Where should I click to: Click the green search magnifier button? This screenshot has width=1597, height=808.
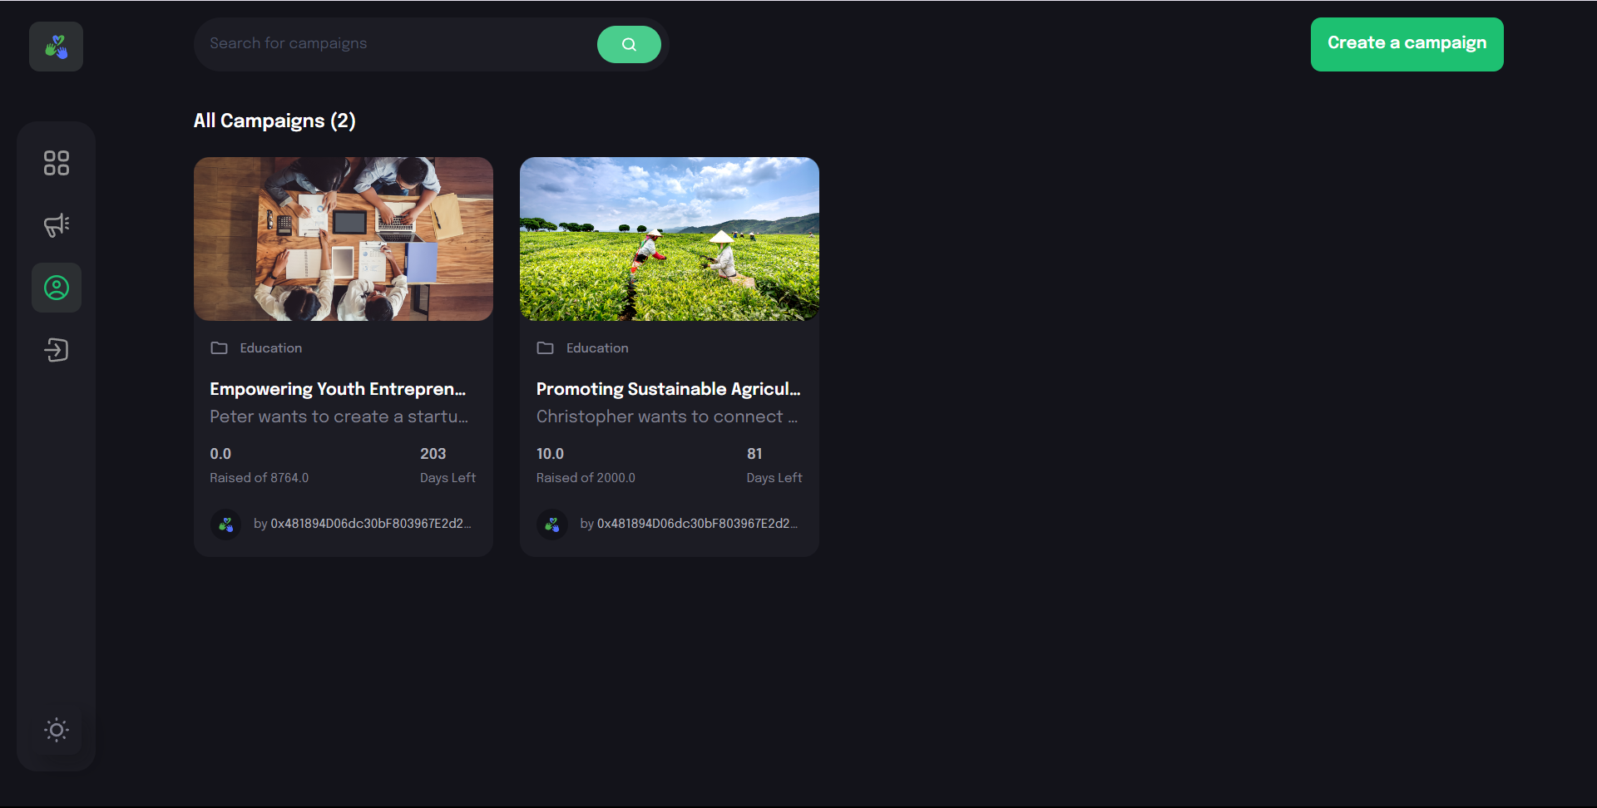tap(629, 44)
